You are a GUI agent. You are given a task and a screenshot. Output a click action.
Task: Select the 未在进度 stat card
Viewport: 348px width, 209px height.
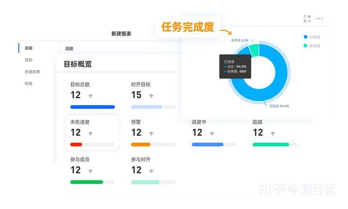click(92, 133)
